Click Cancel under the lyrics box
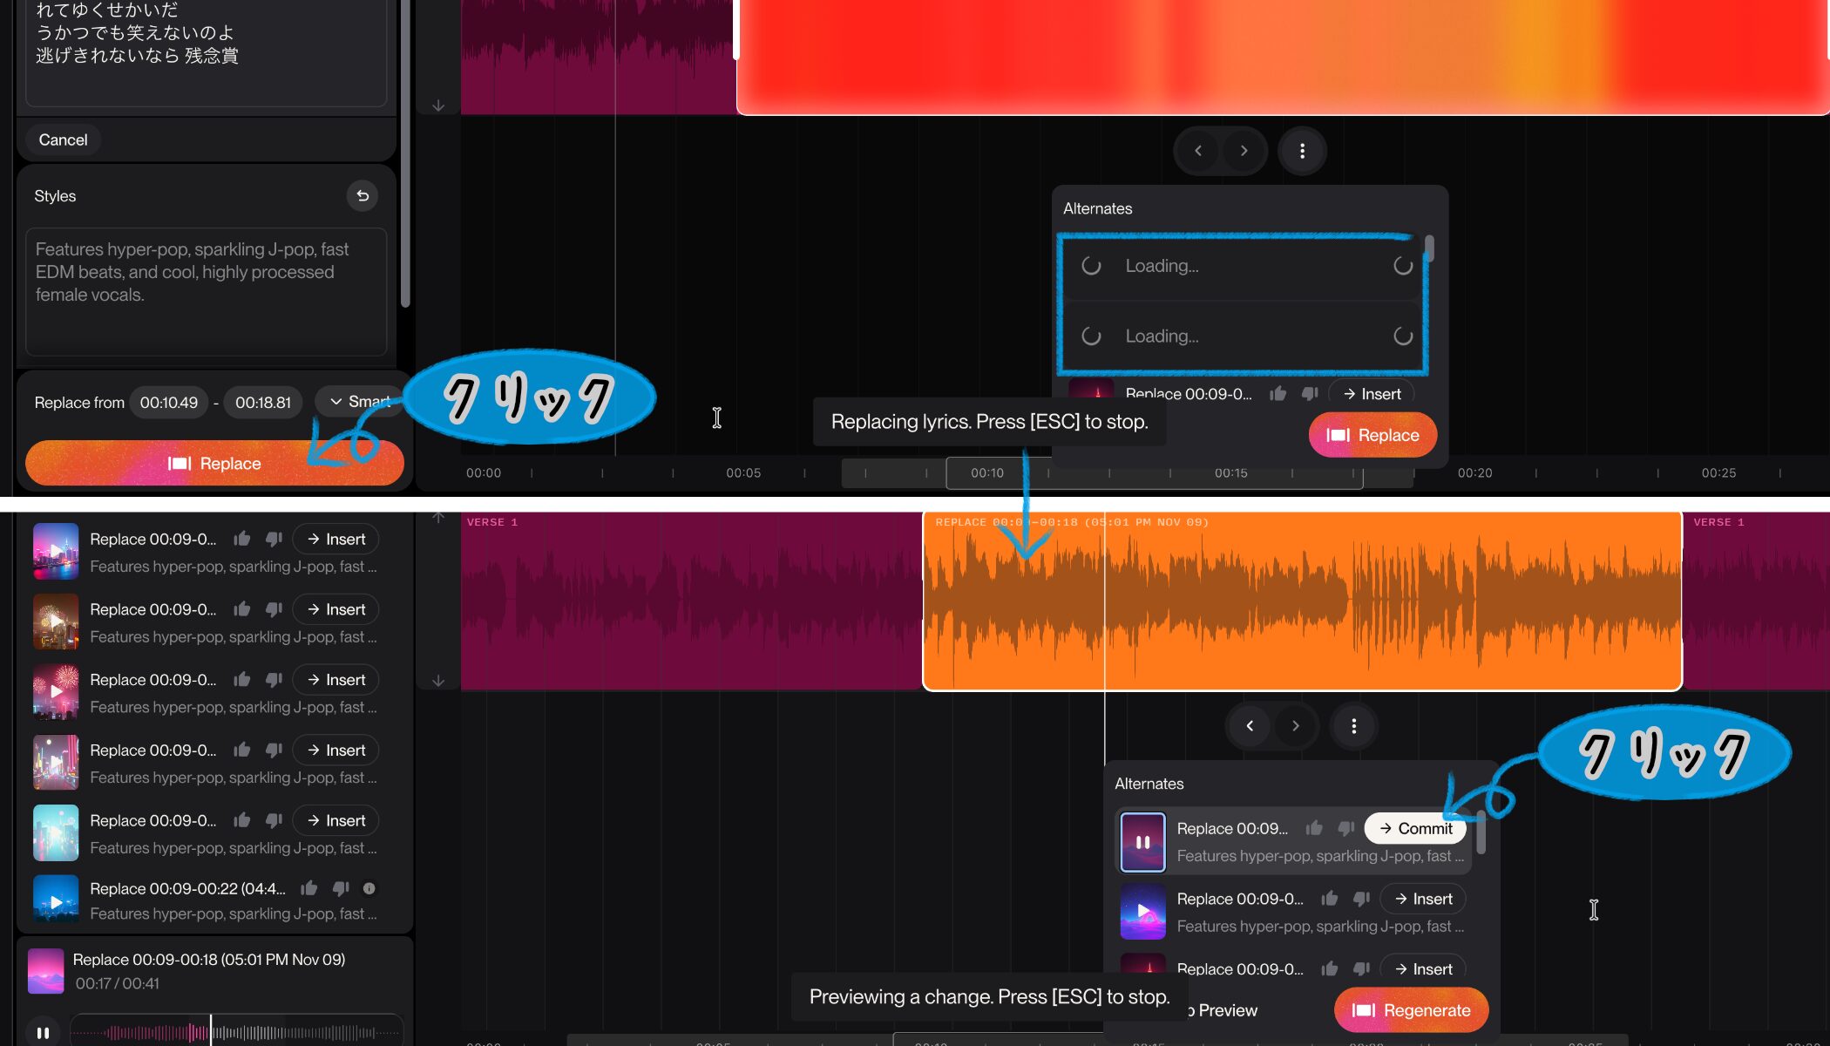This screenshot has height=1046, width=1830. (x=63, y=139)
